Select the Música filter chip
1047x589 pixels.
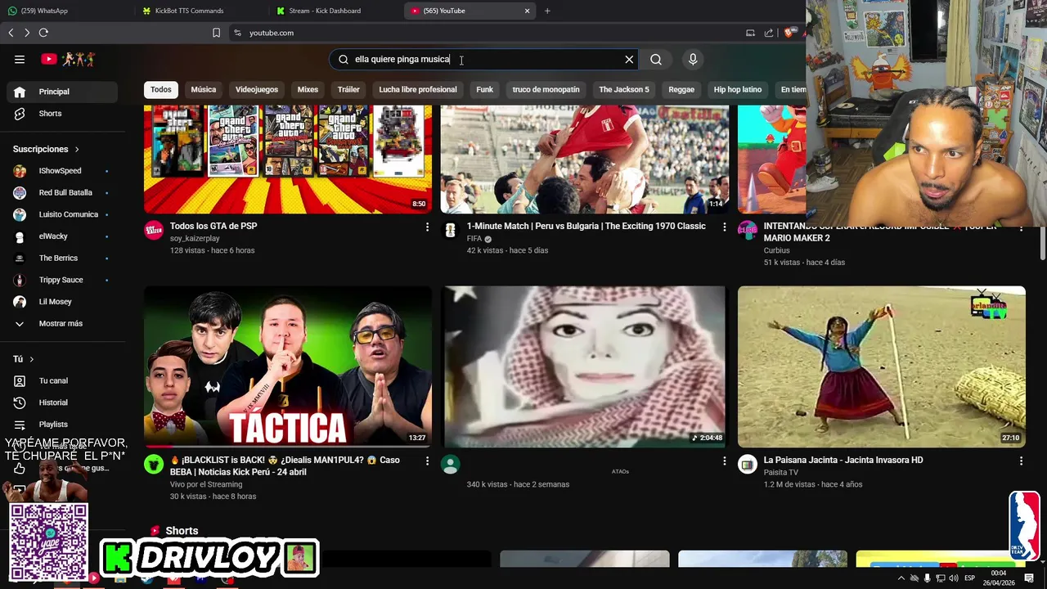pyautogui.click(x=204, y=89)
